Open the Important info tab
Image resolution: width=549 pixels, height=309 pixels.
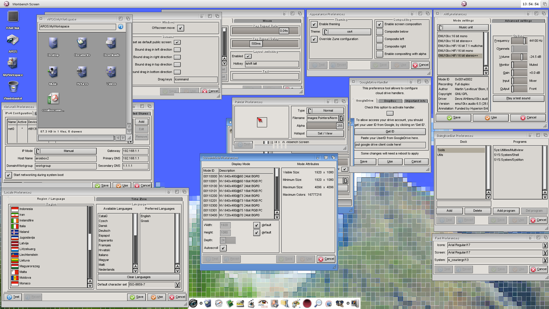point(415,101)
